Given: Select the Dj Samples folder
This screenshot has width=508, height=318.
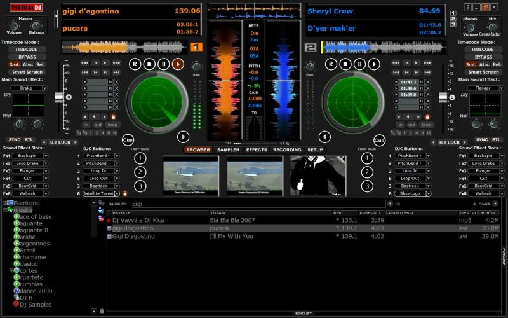Looking at the screenshot, I should coord(36,305).
